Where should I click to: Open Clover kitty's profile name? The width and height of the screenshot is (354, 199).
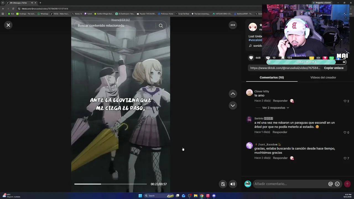[x=262, y=91]
